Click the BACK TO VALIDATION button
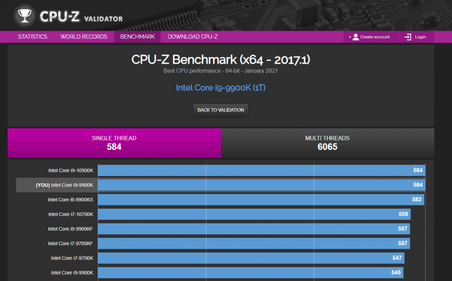 [x=221, y=110]
